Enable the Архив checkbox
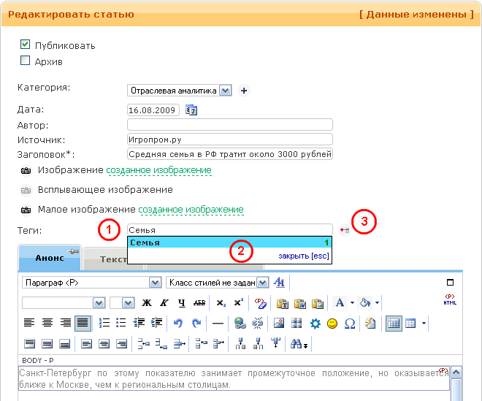Image resolution: width=482 pixels, height=401 pixels. [26, 61]
